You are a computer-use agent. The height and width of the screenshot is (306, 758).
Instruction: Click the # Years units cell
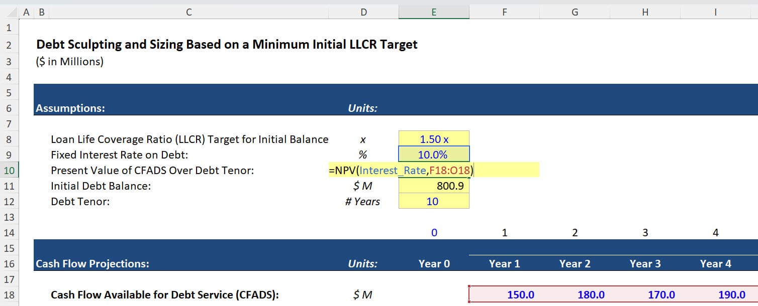[x=363, y=201]
